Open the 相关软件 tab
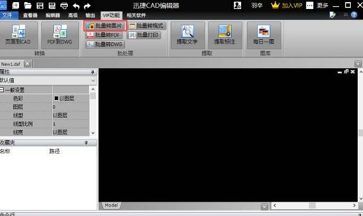 pos(136,15)
